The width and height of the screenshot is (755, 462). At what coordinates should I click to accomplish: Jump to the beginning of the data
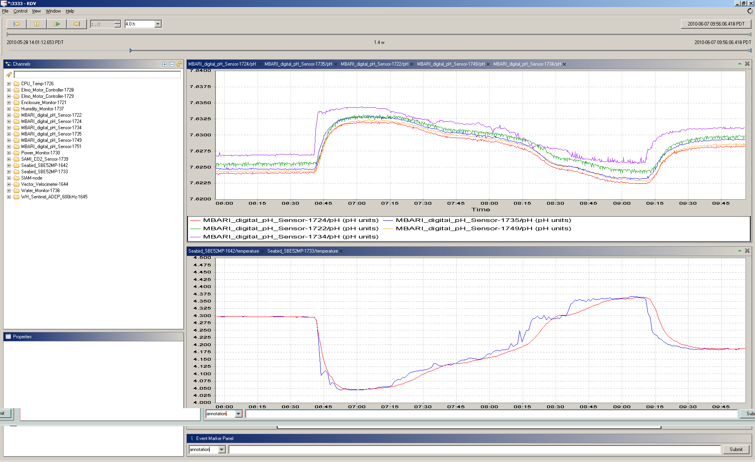17,24
